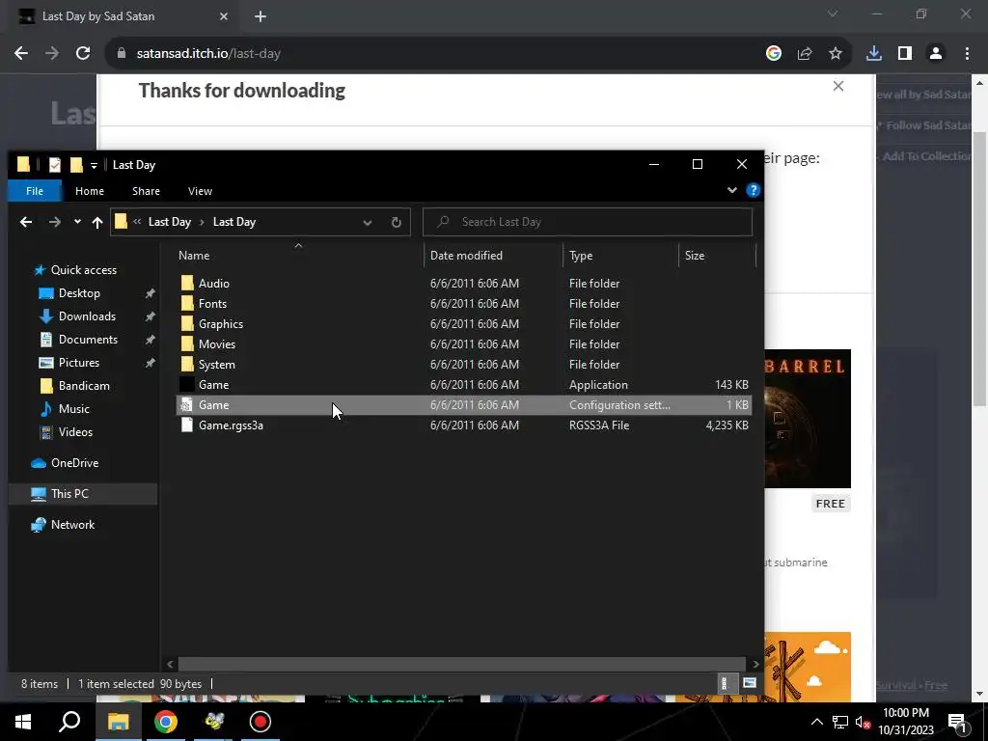Click the Properties quick access toolbar icon
988x741 pixels.
(55, 164)
